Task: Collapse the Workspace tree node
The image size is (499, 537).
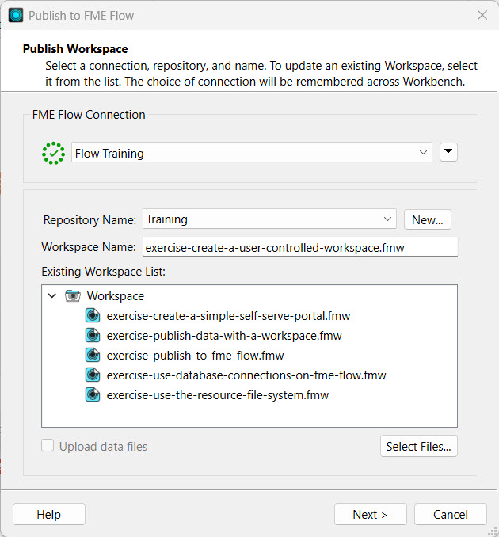Action: (x=52, y=296)
